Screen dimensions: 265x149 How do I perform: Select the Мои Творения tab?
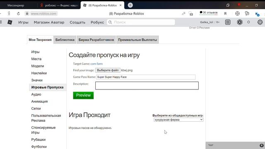point(40,40)
